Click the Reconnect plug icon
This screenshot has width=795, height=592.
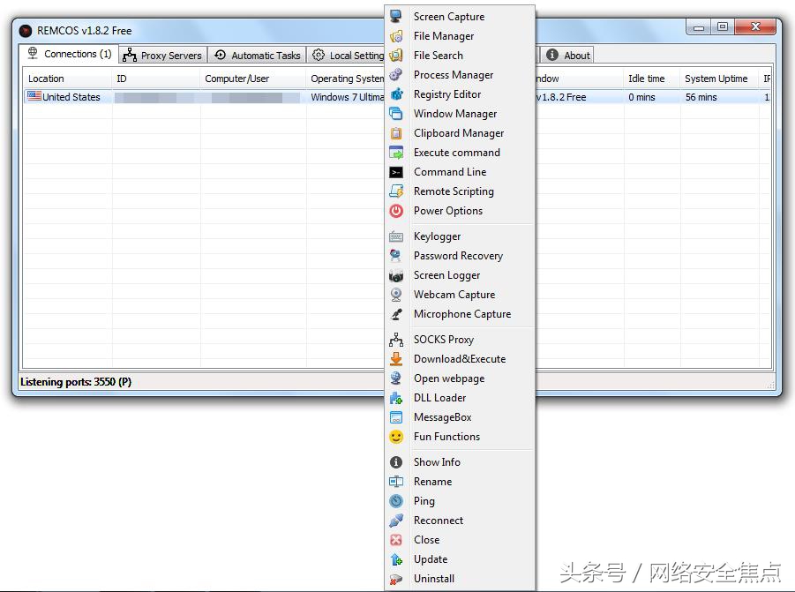(396, 521)
